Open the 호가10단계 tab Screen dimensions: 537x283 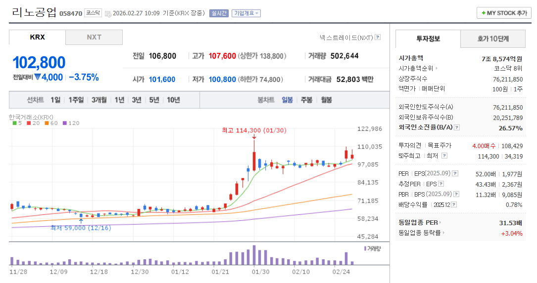click(x=493, y=39)
